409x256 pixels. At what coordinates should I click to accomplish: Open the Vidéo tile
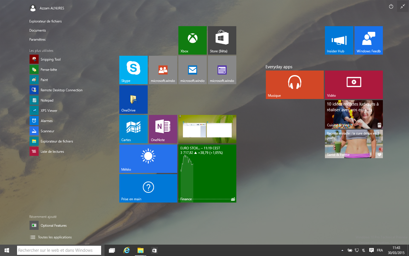point(354,85)
